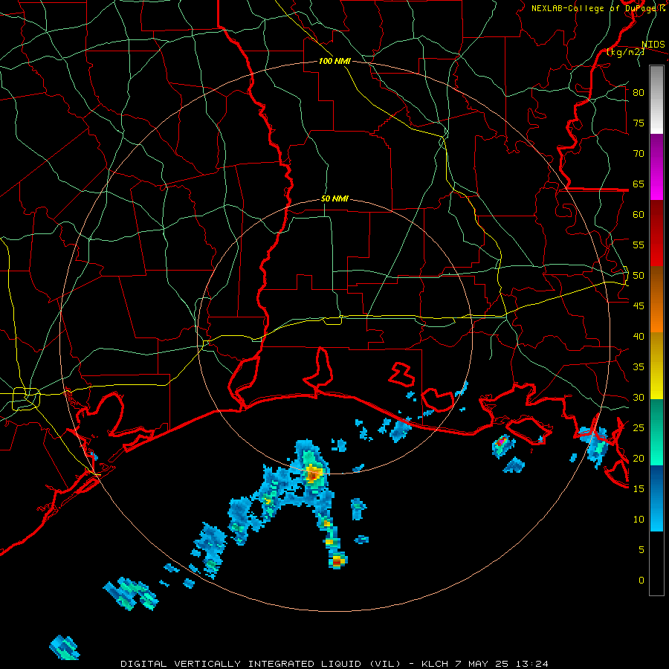Click the 100 NMI range ring label
This screenshot has height=669, width=669.
coord(334,61)
